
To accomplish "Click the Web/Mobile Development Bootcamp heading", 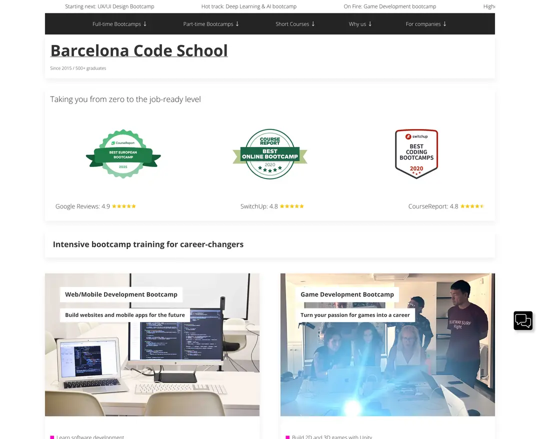I will [x=121, y=294].
